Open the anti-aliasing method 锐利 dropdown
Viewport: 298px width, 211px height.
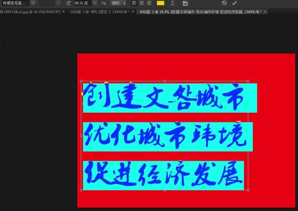(x=118, y=3)
